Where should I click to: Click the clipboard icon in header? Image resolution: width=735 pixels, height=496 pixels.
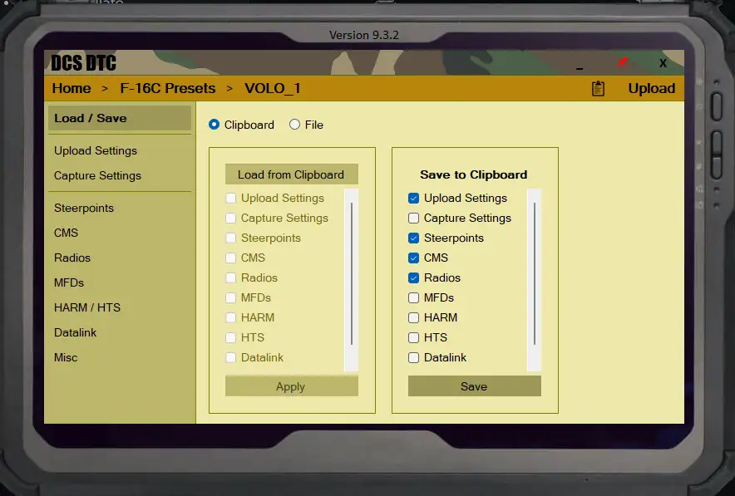(598, 89)
